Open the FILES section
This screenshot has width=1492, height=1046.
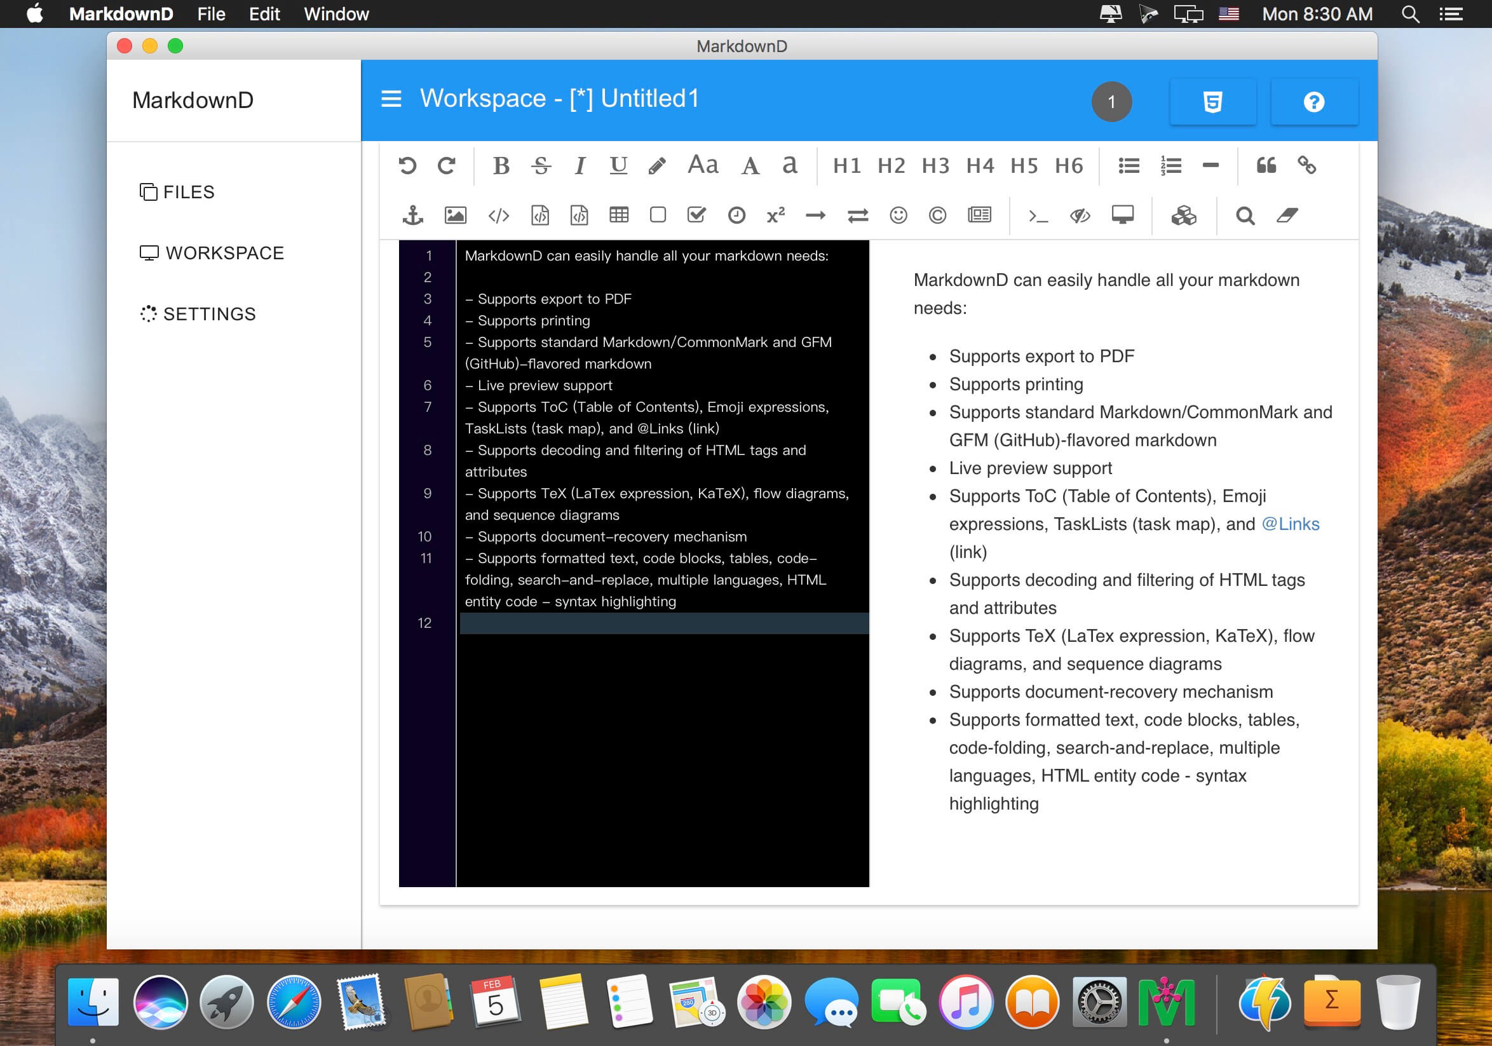click(x=177, y=192)
